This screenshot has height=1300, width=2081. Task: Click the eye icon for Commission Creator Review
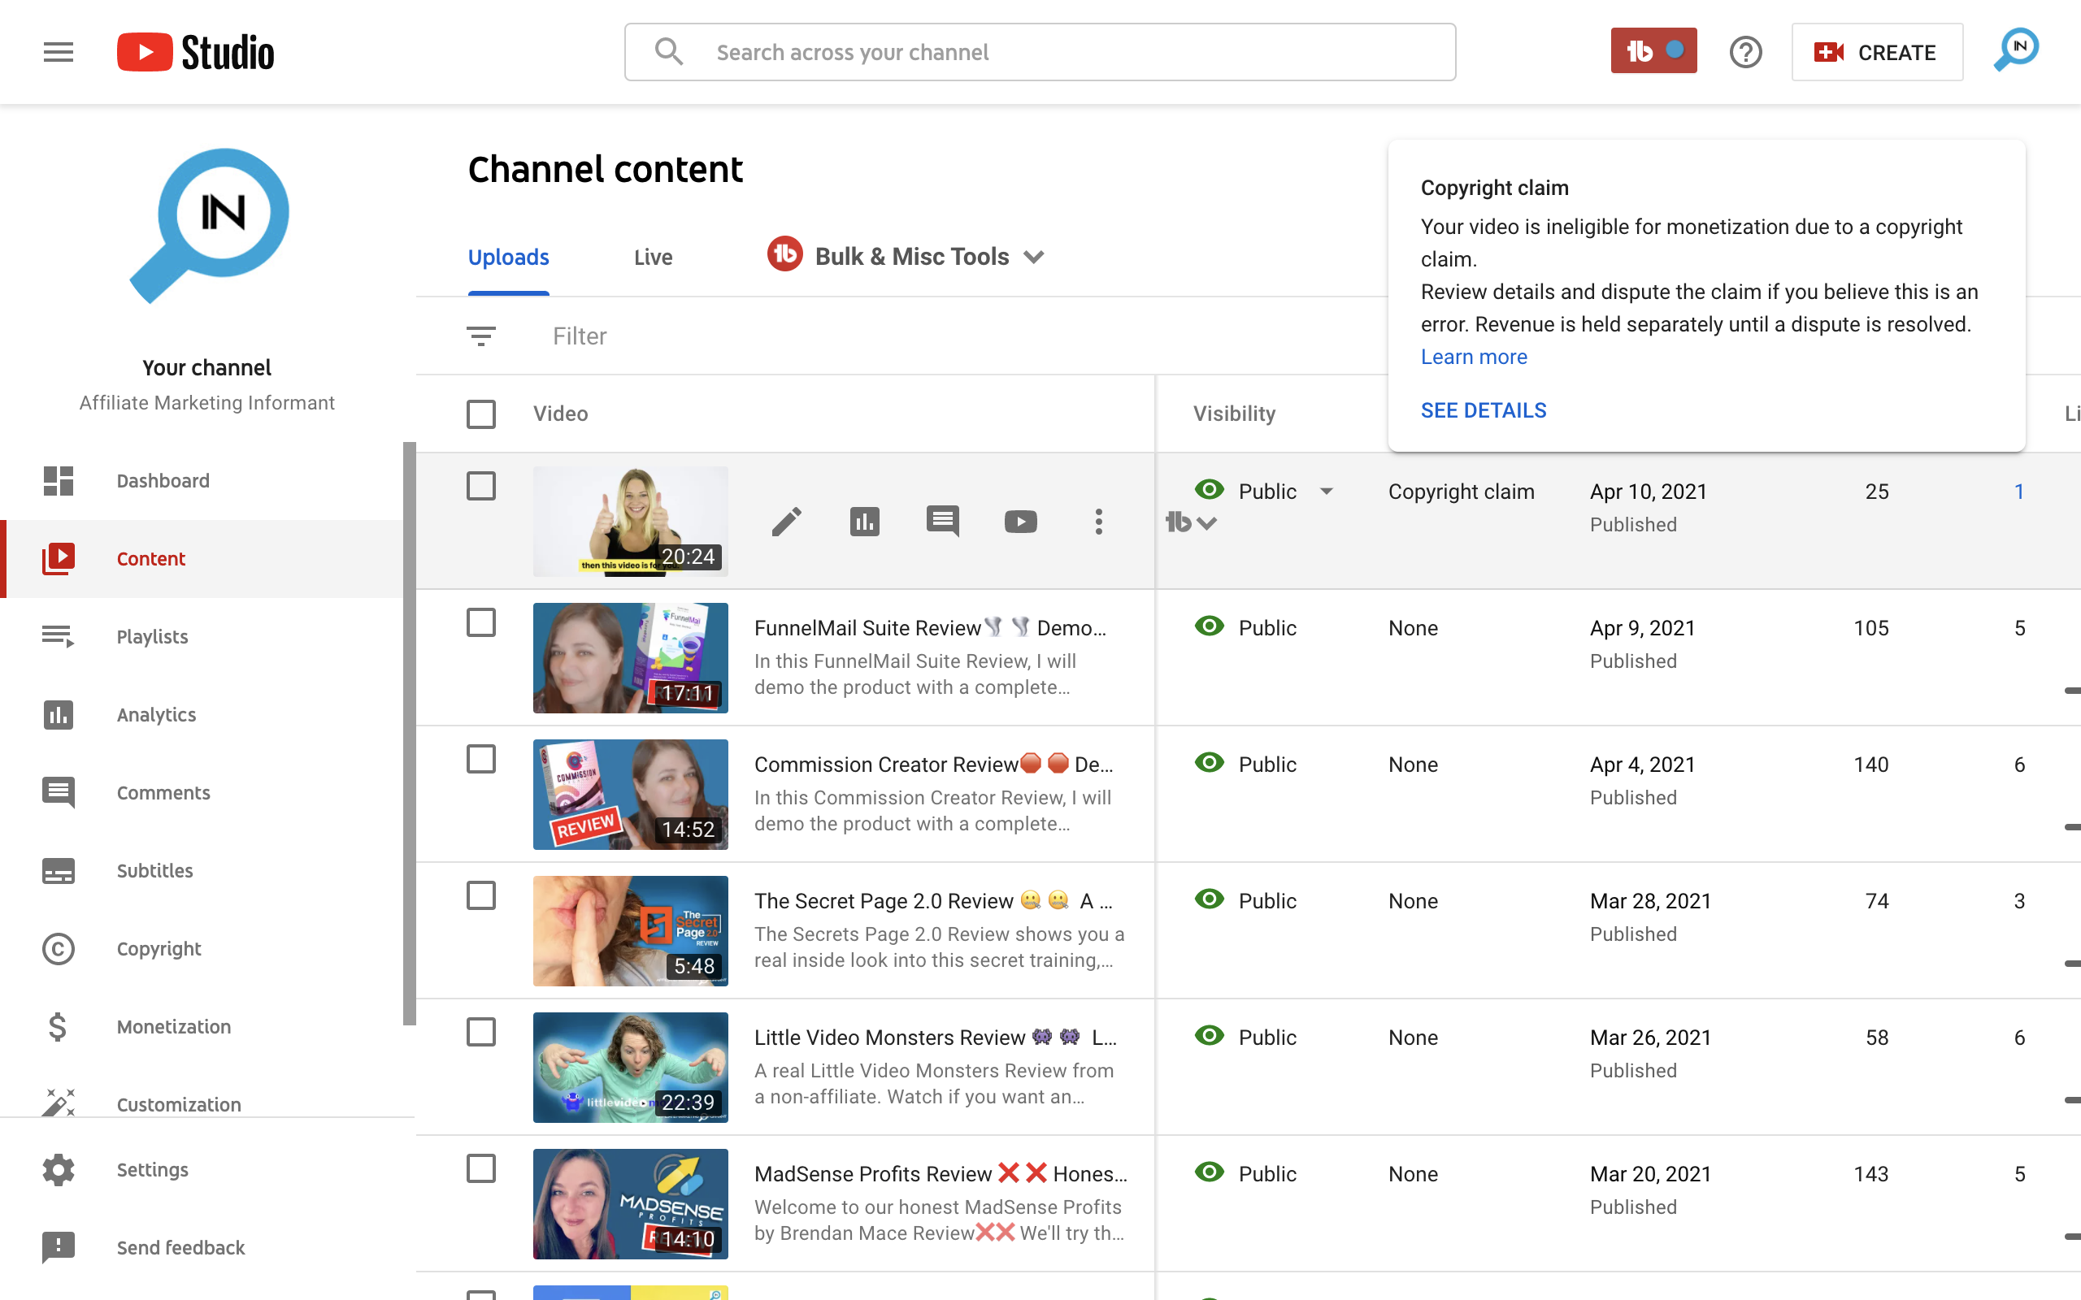(1209, 763)
